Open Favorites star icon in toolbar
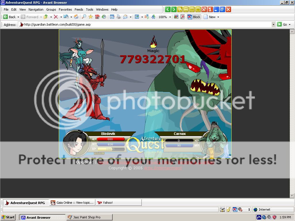Viewport: 295px width, 221px height. (90, 17)
